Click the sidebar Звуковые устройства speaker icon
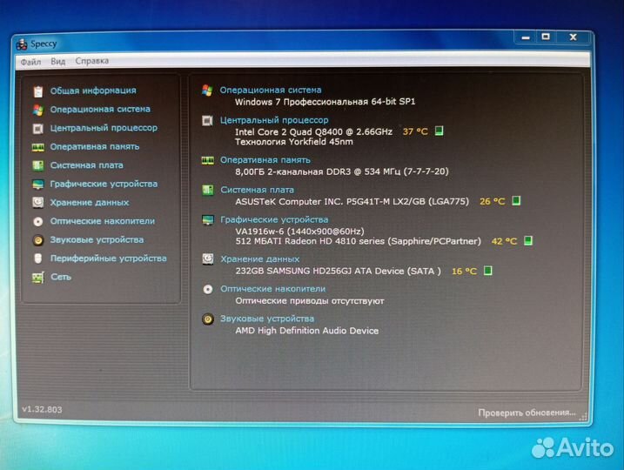This screenshot has height=470, width=624. pos(37,240)
